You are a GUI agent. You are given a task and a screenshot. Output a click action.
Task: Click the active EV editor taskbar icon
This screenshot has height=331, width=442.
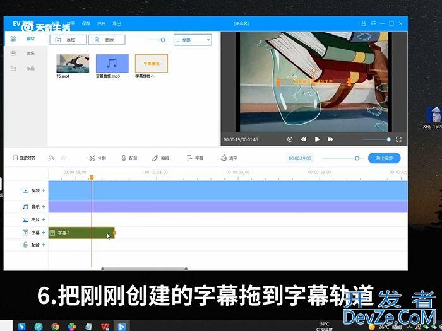click(122, 326)
